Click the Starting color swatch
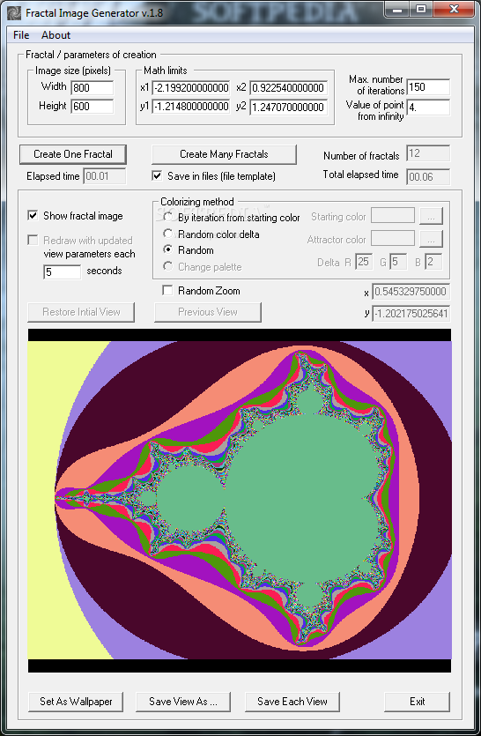Image resolution: width=481 pixels, height=736 pixels. pos(393,216)
